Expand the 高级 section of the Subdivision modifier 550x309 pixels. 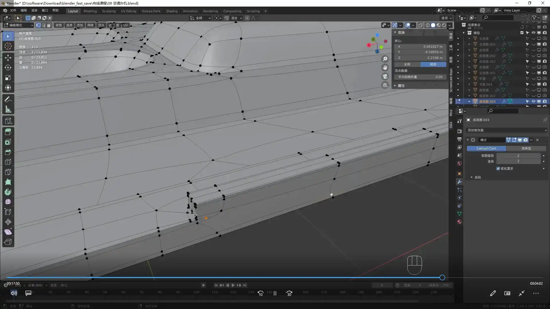point(476,177)
